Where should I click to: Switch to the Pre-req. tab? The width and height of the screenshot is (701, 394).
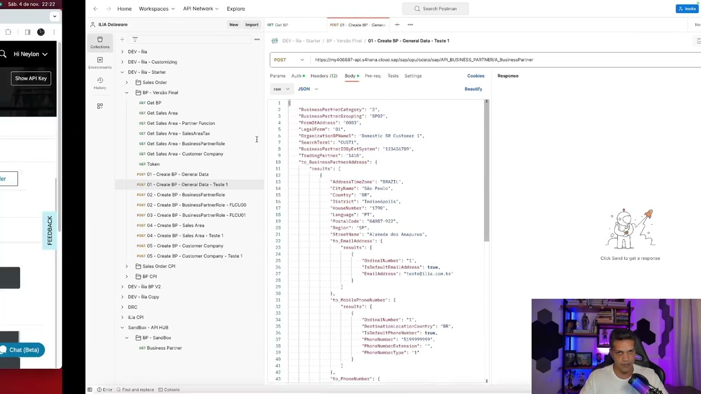[x=373, y=76]
